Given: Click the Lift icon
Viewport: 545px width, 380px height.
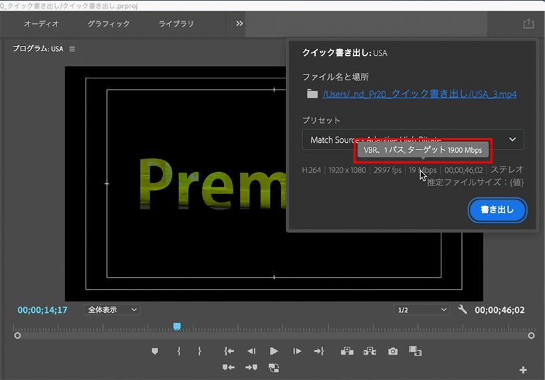Looking at the screenshot, I should coord(347,351).
